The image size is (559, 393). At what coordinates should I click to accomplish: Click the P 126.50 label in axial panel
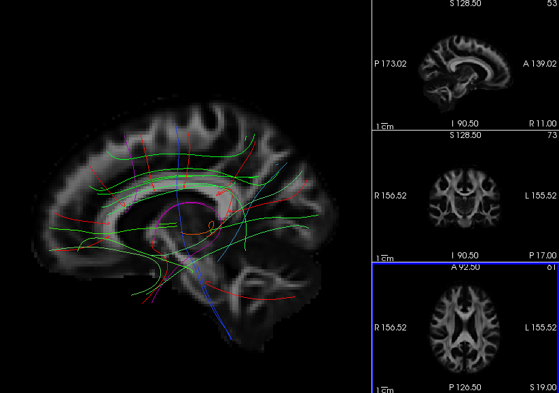tap(465, 388)
